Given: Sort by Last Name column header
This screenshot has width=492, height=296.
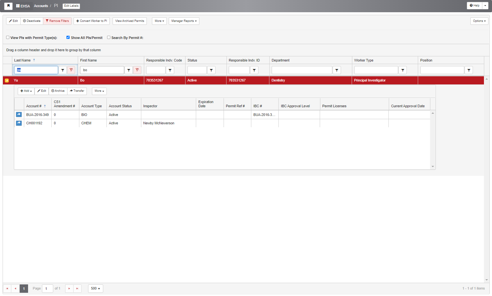Looking at the screenshot, I should point(23,60).
